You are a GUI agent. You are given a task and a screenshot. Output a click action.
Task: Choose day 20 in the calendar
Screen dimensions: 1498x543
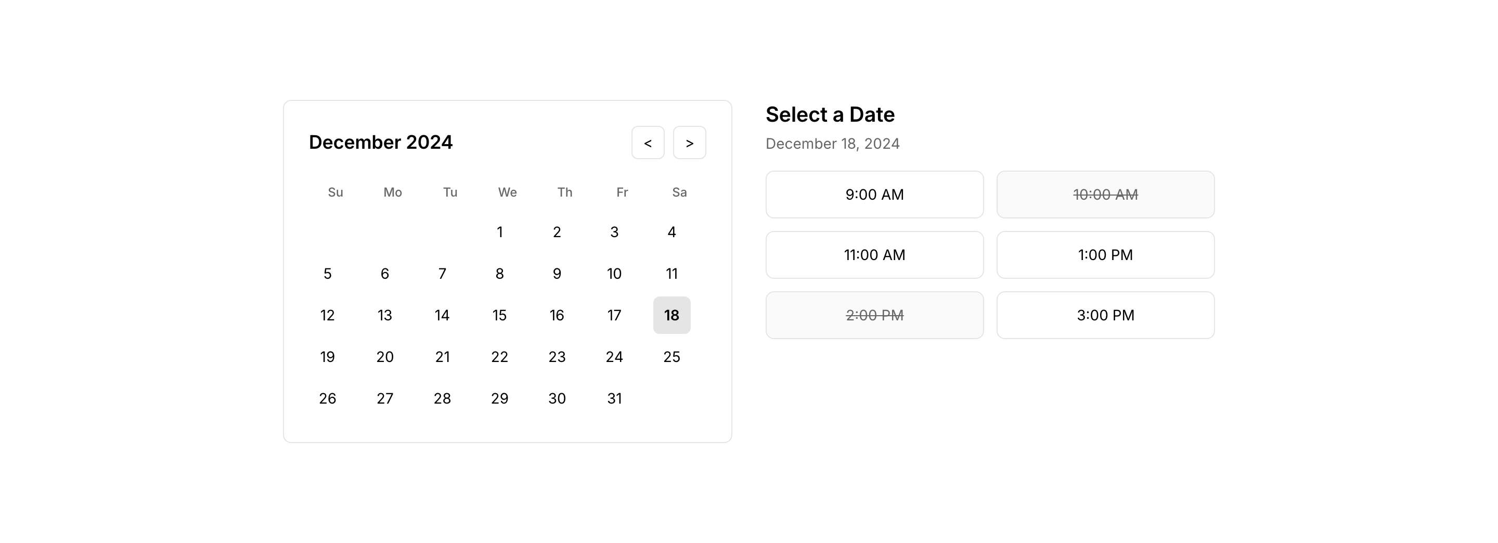[385, 357]
